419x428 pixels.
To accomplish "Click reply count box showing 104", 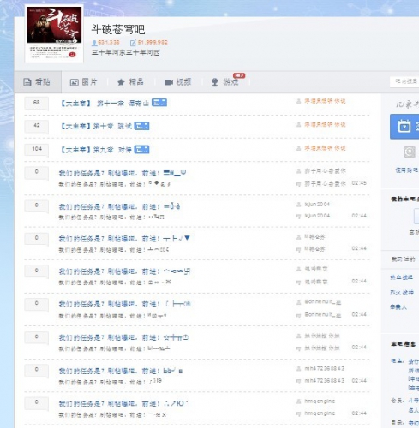I will 37,149.
